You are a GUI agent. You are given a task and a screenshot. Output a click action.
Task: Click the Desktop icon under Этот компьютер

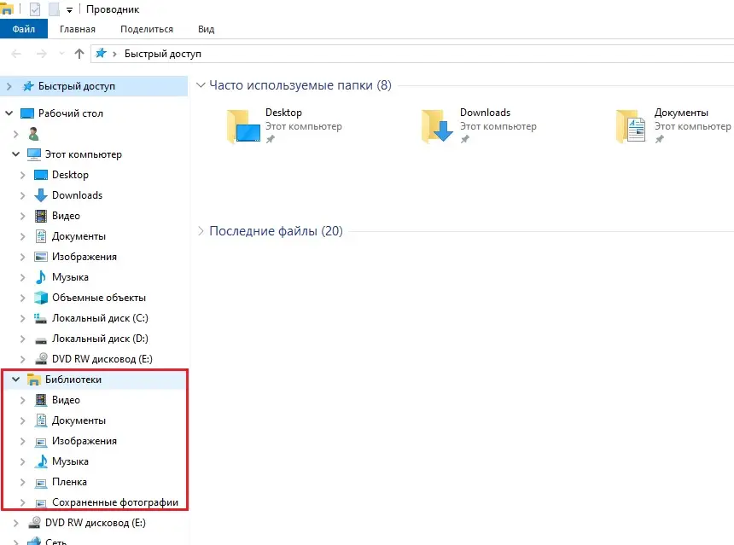point(41,175)
